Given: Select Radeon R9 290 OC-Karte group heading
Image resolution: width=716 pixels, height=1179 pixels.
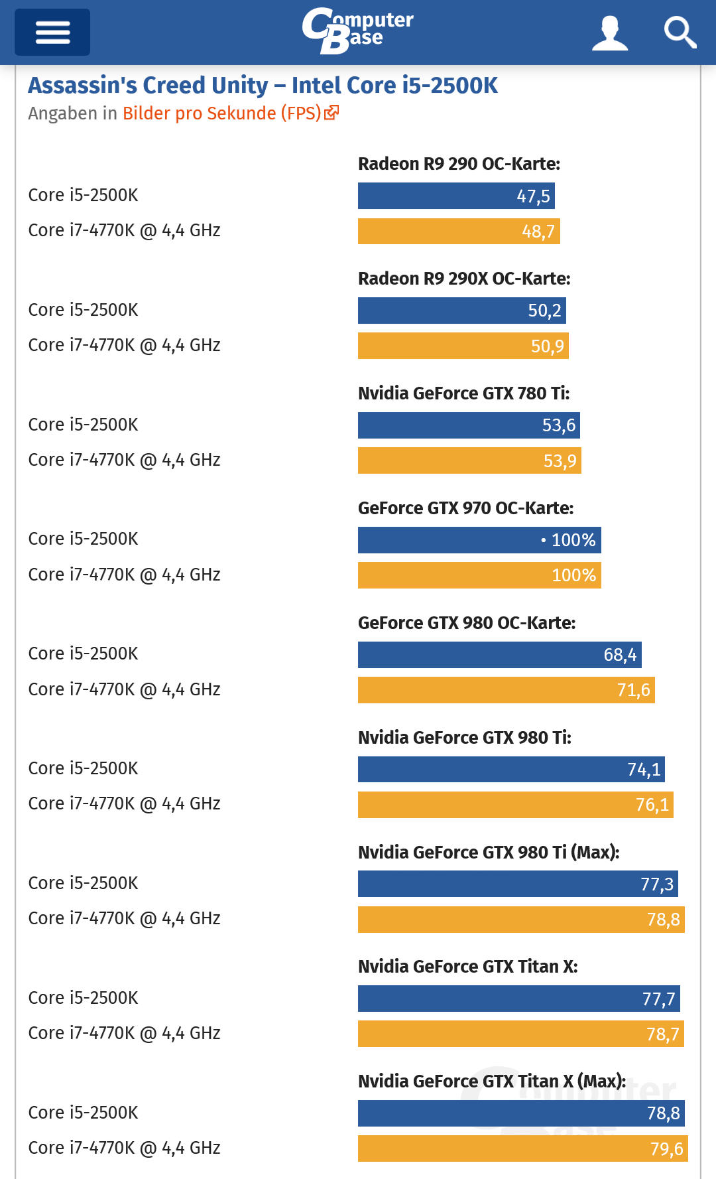Looking at the screenshot, I should point(459,164).
